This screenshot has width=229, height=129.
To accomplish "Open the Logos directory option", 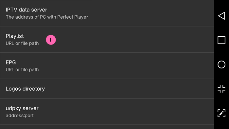I will 107,89.
